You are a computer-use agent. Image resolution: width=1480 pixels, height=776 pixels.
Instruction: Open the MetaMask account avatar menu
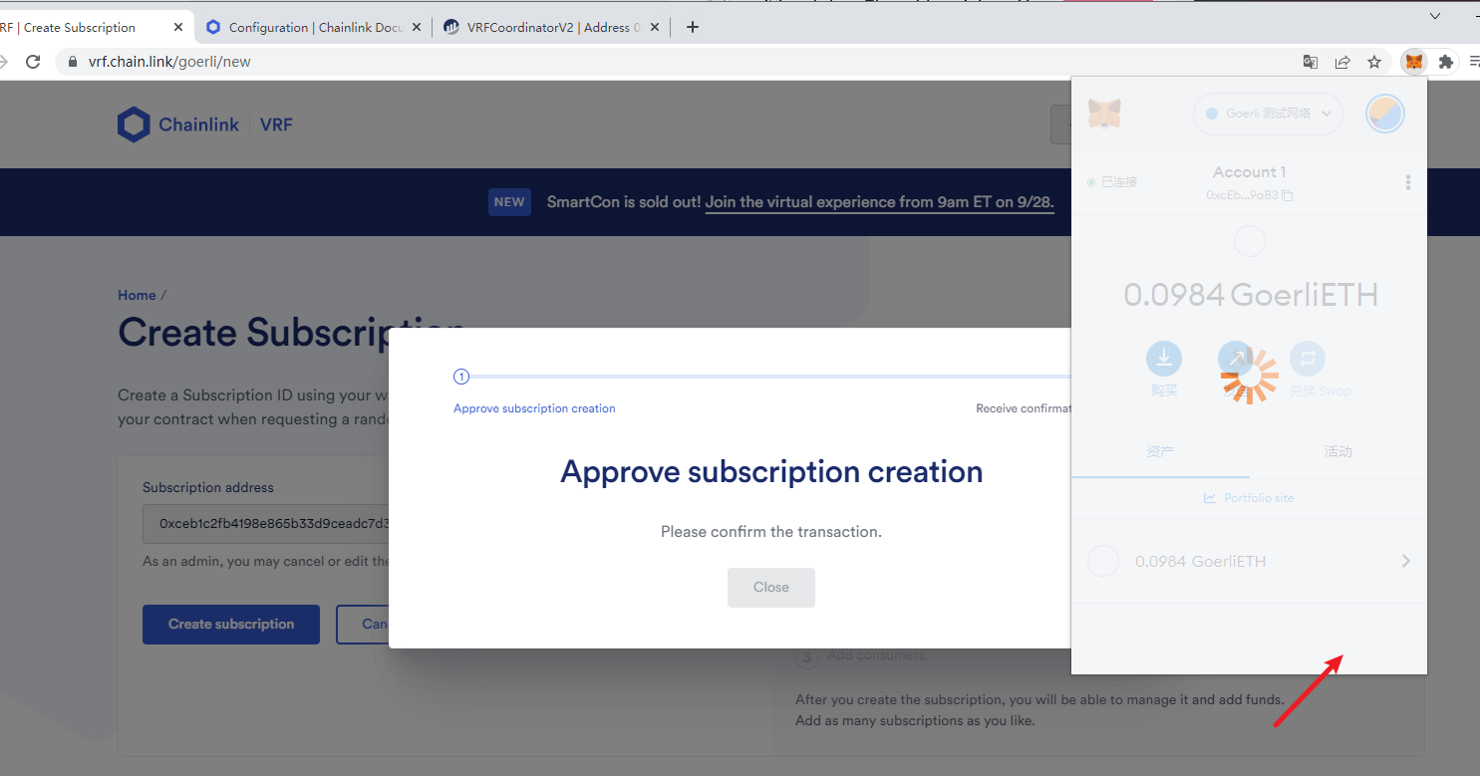click(1384, 114)
